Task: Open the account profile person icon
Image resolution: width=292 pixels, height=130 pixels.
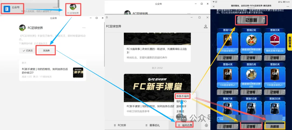Action: [205, 27]
